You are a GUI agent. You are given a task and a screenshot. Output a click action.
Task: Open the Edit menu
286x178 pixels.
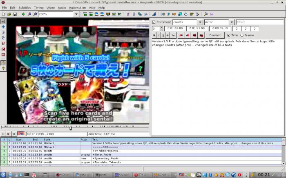tap(13, 8)
